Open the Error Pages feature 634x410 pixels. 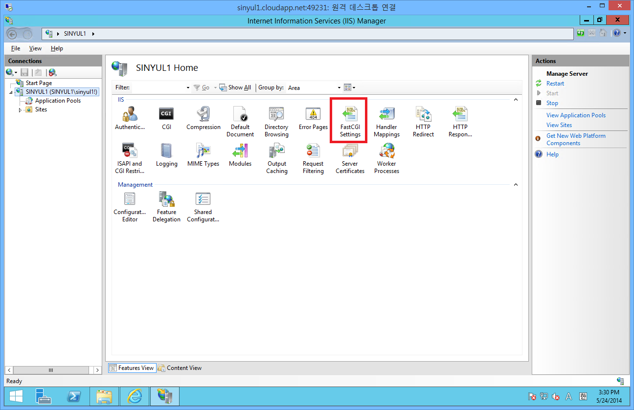(x=313, y=119)
